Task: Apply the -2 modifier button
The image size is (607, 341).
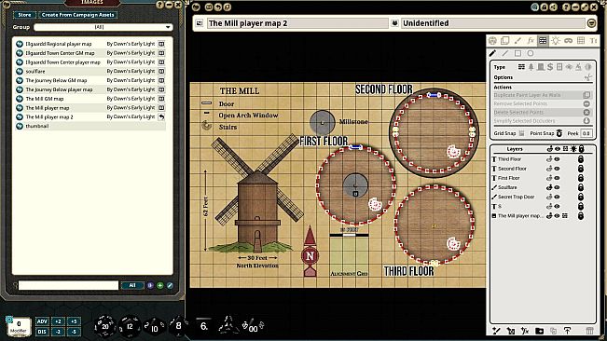Action: pos(58,332)
